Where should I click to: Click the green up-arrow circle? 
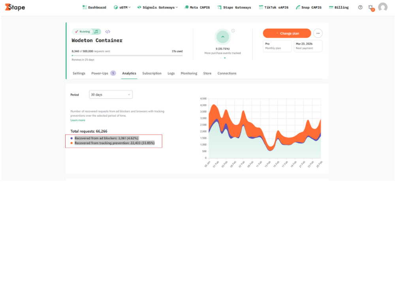click(223, 37)
